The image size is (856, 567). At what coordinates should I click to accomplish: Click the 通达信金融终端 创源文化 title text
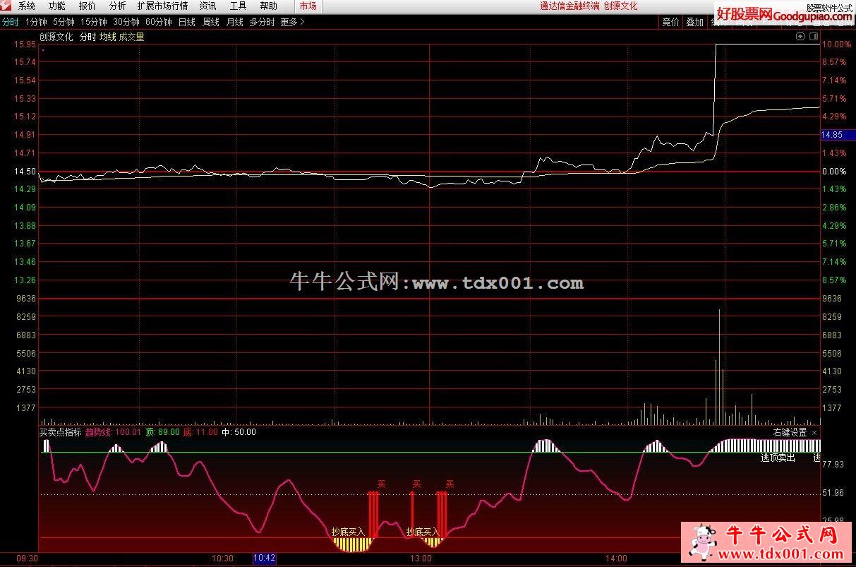589,6
